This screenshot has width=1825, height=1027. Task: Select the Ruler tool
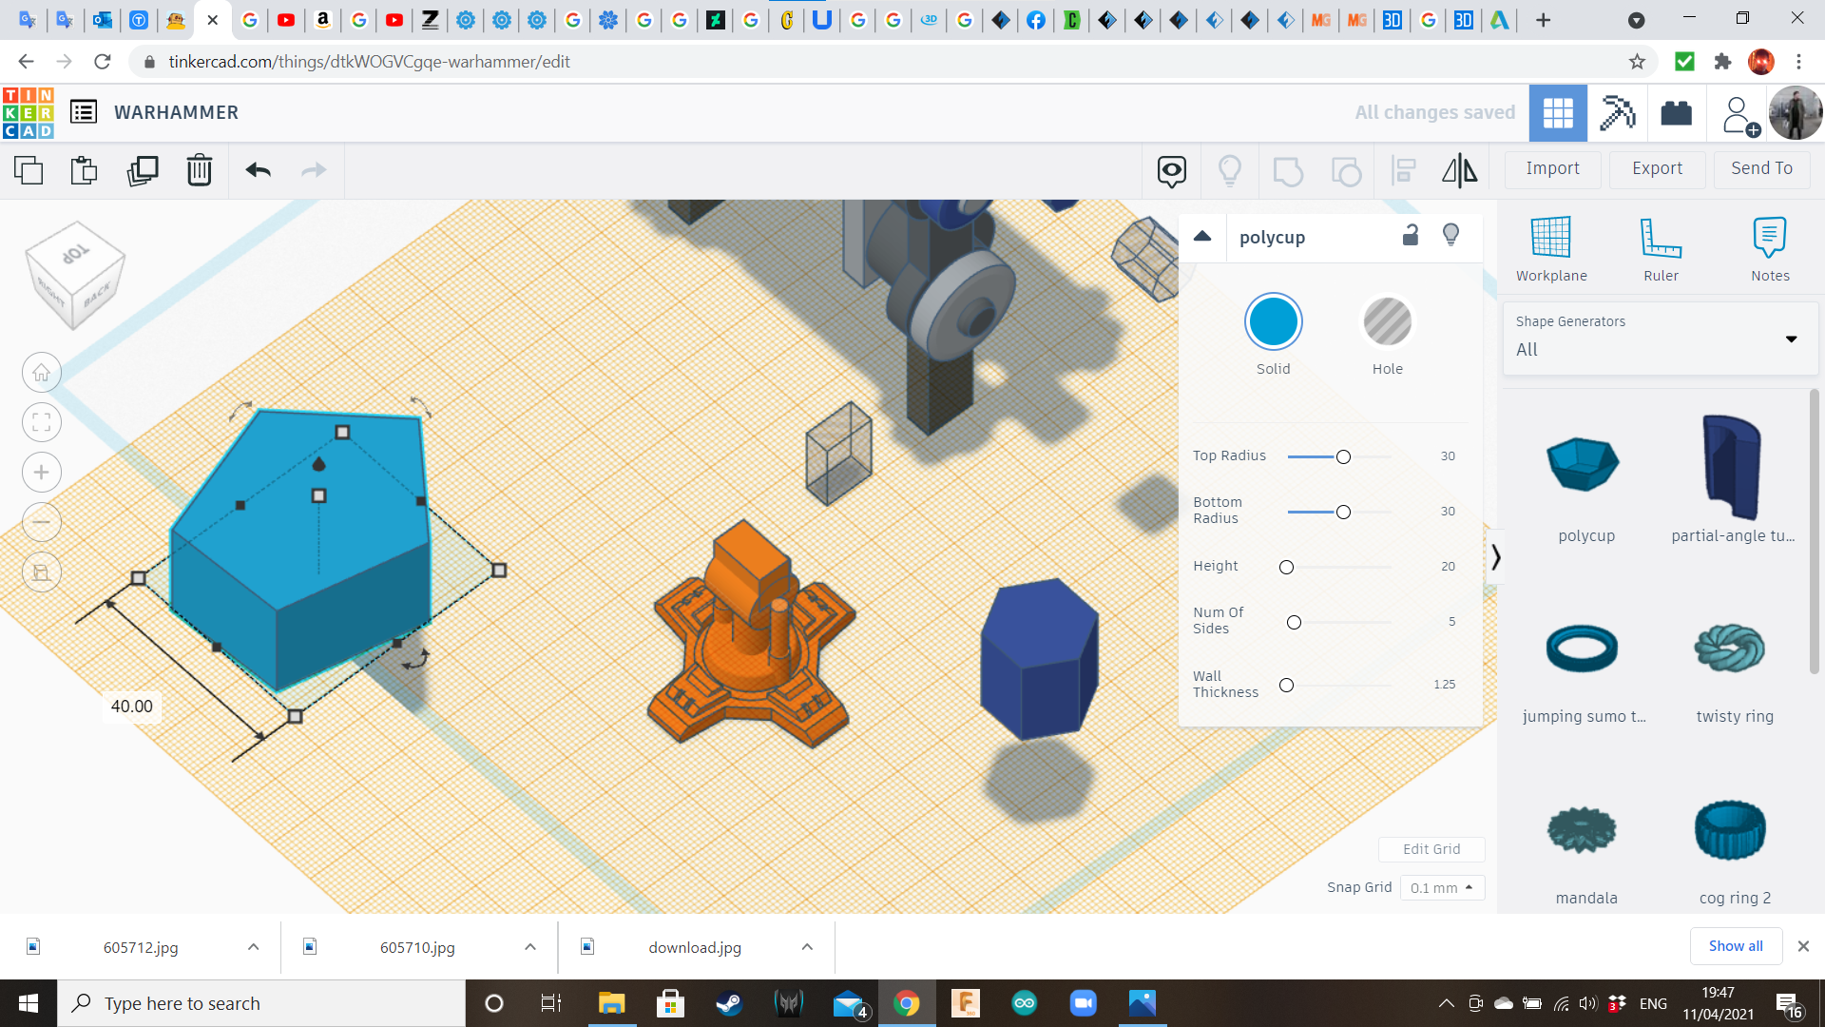(1661, 249)
